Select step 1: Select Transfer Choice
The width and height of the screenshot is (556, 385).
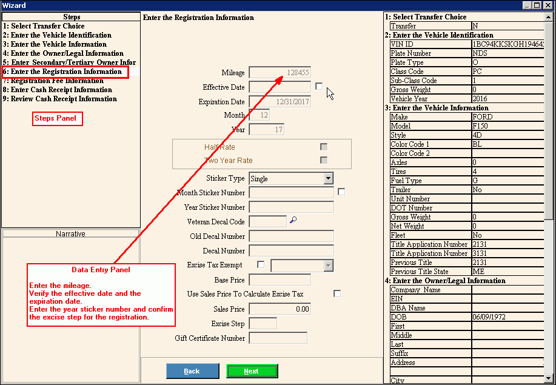pos(44,26)
